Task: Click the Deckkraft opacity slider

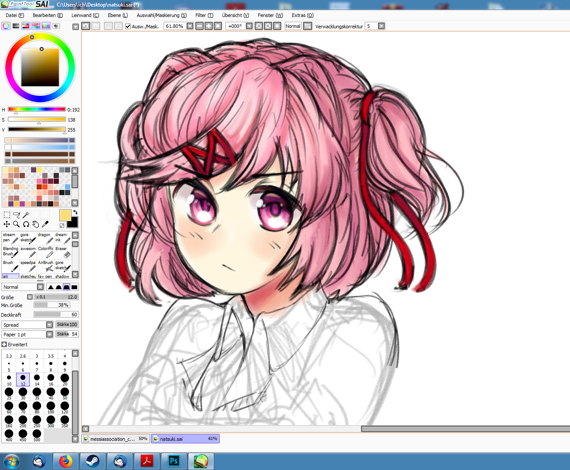Action: click(x=56, y=314)
